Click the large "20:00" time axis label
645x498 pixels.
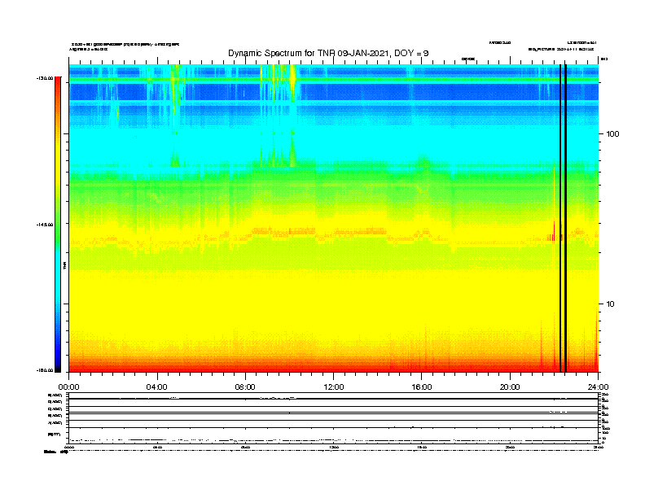(x=510, y=387)
